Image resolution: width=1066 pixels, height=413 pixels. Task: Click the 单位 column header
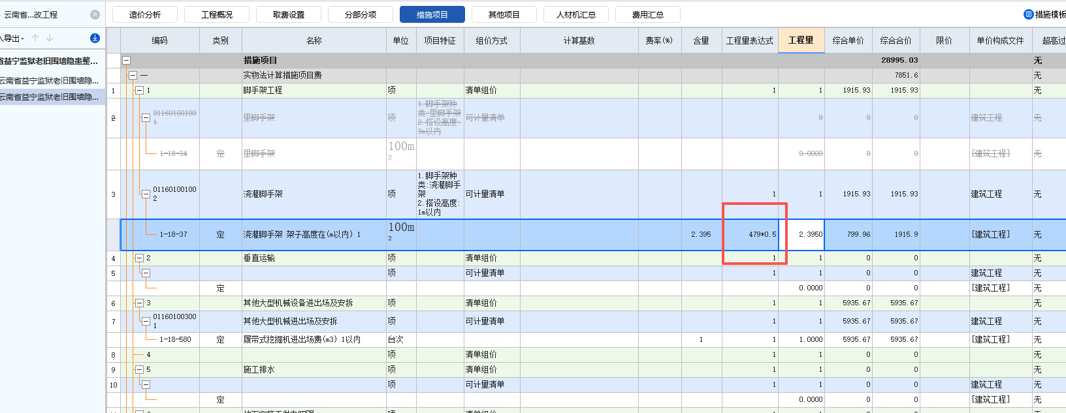point(401,40)
